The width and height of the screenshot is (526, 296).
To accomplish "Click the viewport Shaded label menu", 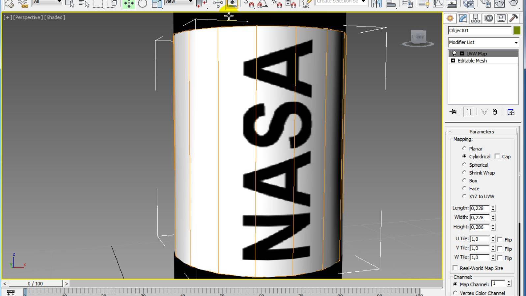I will [55, 17].
